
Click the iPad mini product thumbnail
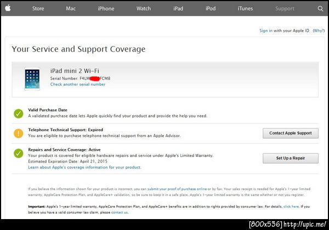point(32,79)
